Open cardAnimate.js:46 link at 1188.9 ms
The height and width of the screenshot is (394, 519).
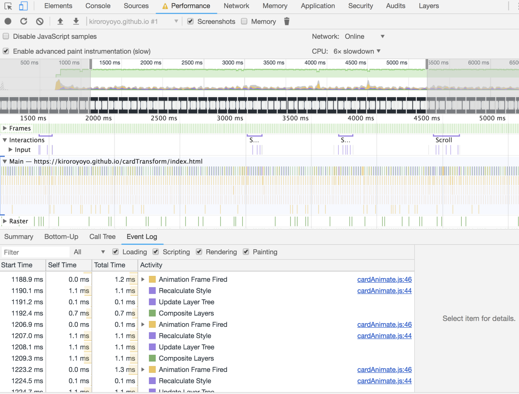point(384,279)
